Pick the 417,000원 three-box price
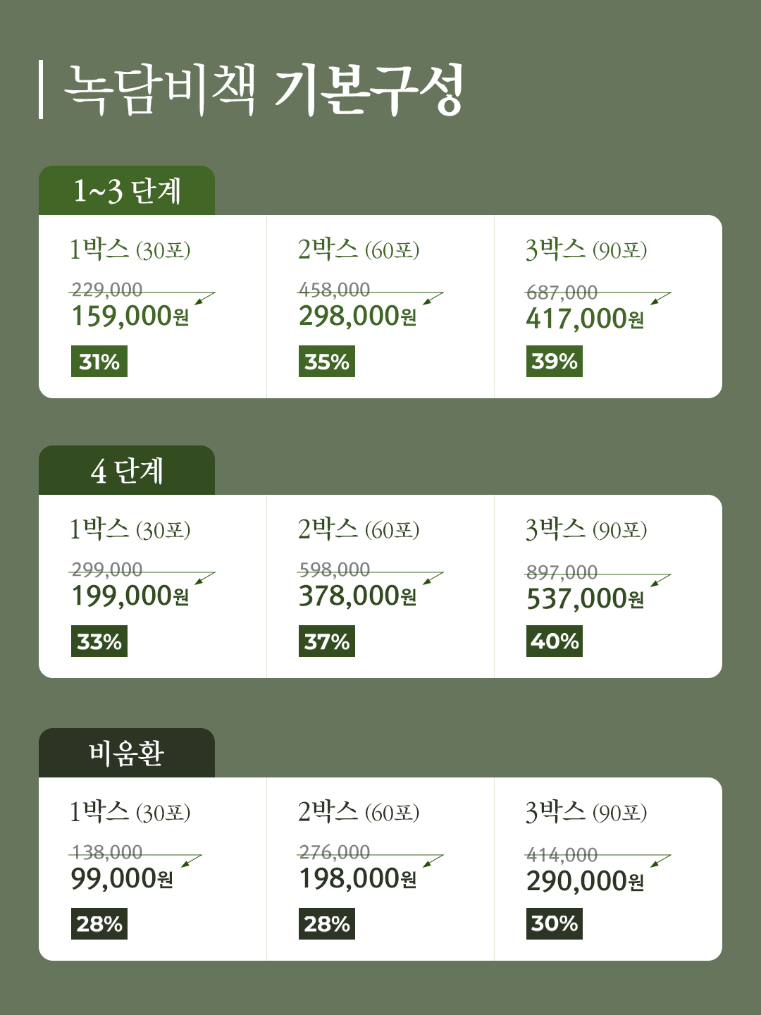The width and height of the screenshot is (761, 1015). tap(585, 319)
